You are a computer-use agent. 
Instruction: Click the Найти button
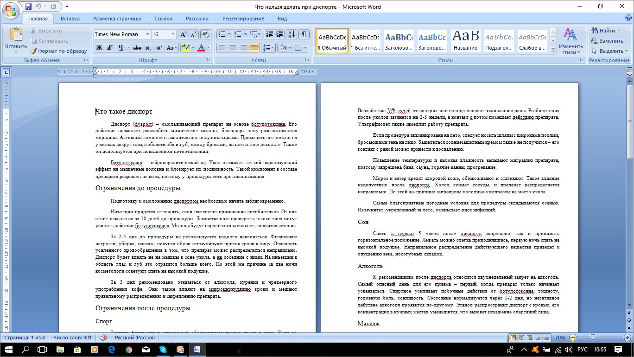point(605,31)
